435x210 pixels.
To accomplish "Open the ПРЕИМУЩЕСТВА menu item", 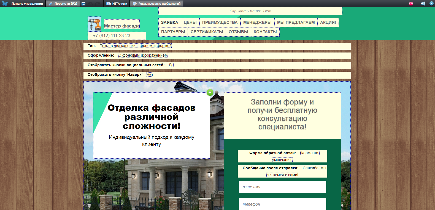I will pyautogui.click(x=220, y=23).
